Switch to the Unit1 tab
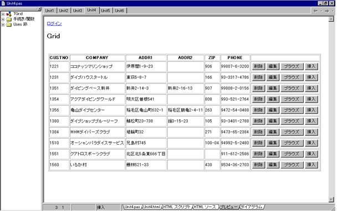 50,10
